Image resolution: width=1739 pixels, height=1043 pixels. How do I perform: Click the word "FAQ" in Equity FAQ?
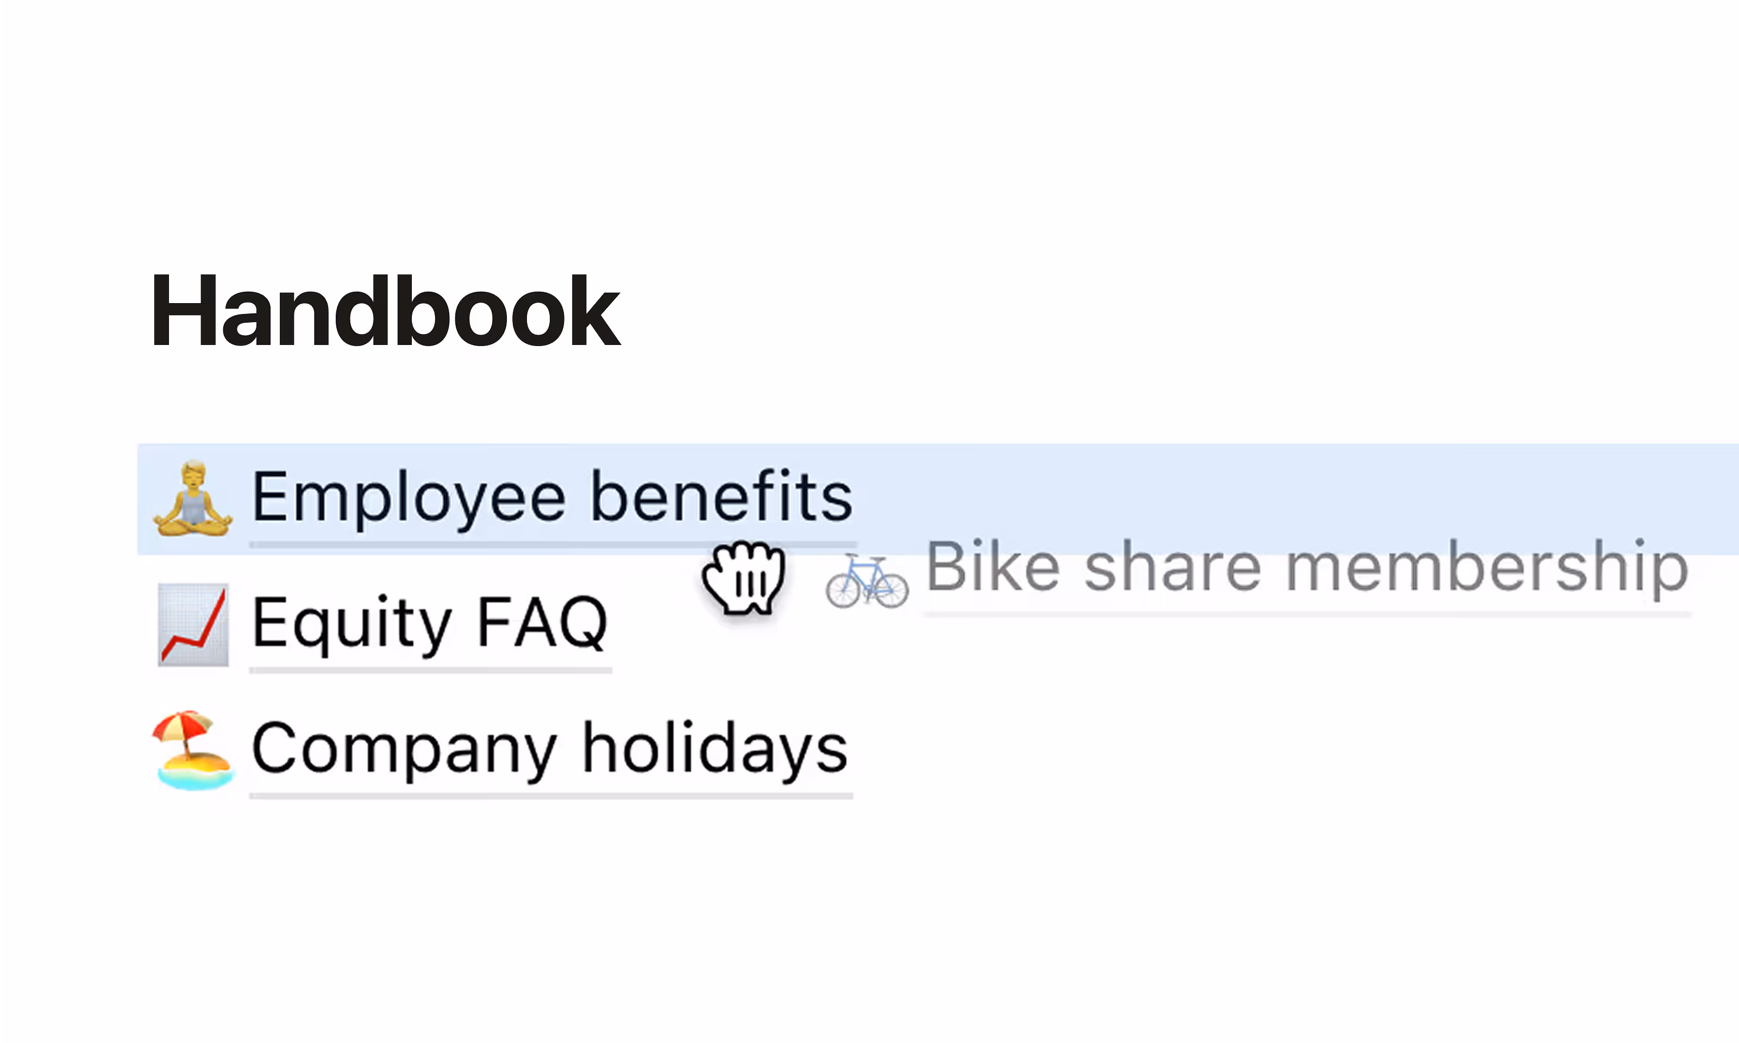(542, 623)
